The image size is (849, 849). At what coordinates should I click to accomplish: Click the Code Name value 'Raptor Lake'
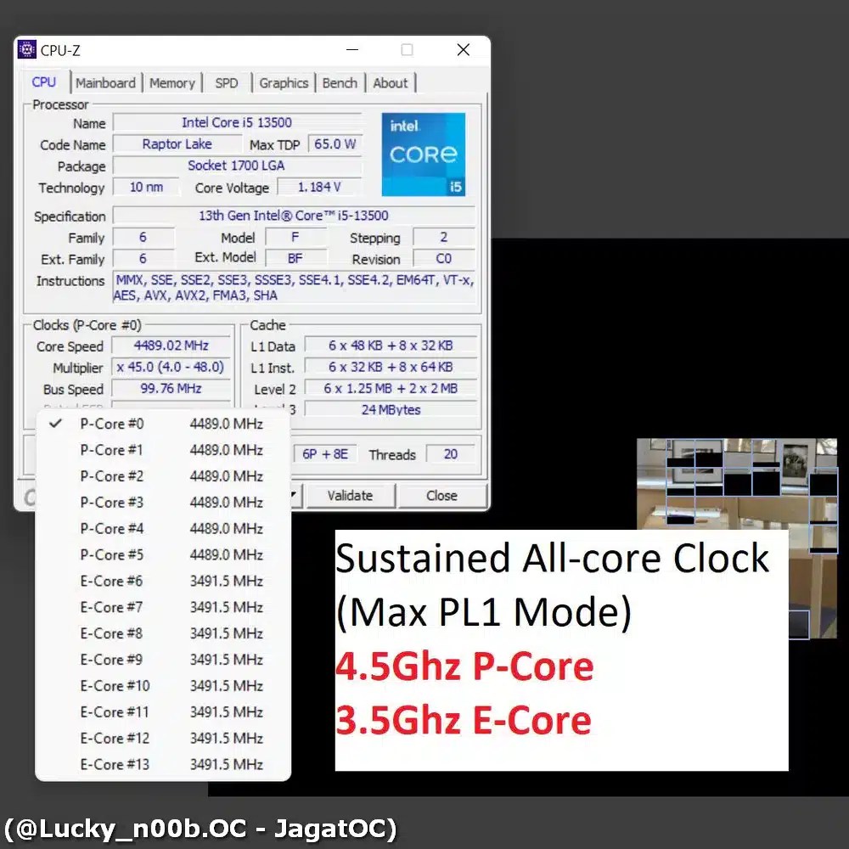tap(177, 144)
